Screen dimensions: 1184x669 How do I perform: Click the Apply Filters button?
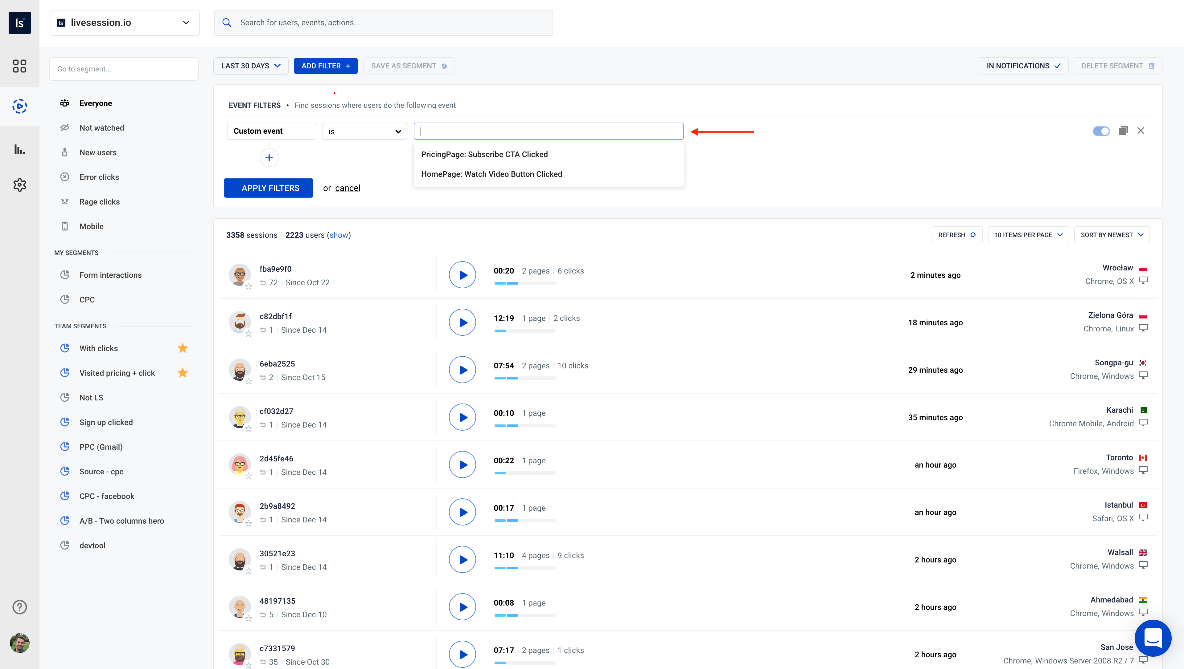click(x=268, y=188)
